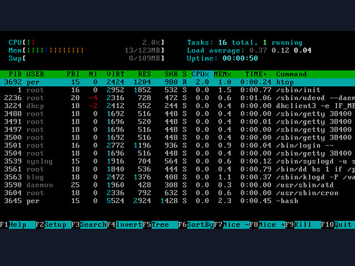Image resolution: width=355 pixels, height=266 pixels.
Task: Click the Command column header
Action: [x=291, y=74]
